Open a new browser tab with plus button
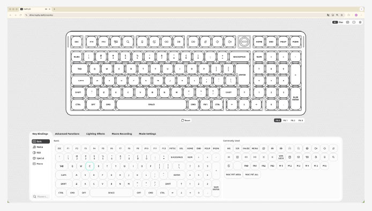Screen dimensions: 372x211 tap(54, 9)
